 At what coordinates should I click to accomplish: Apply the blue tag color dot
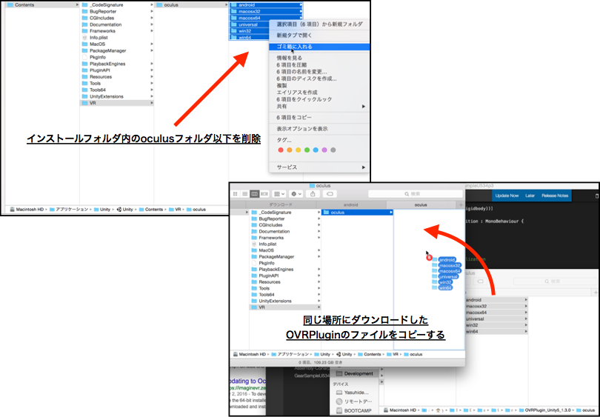[x=316, y=150]
